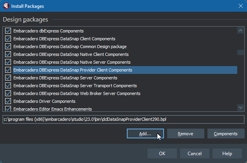Open Help for Install Packages

pyautogui.click(x=227, y=153)
